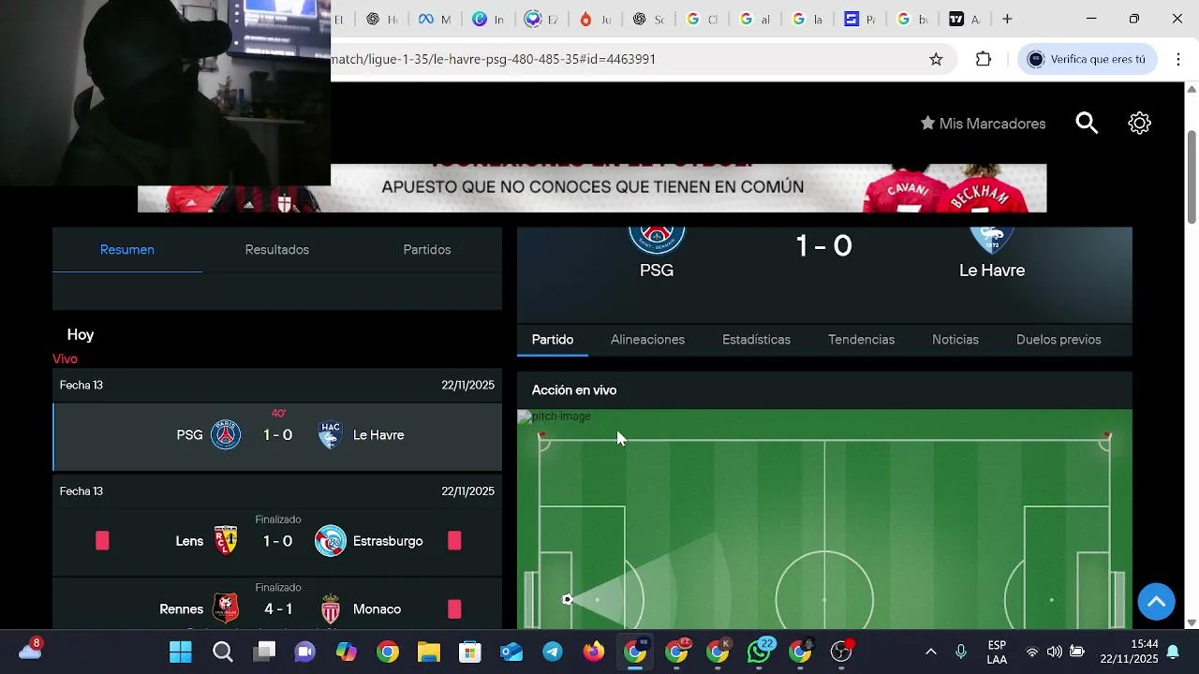Viewport: 1199px width, 674px height.
Task: Open the Estadísticas match tab
Action: point(756,340)
